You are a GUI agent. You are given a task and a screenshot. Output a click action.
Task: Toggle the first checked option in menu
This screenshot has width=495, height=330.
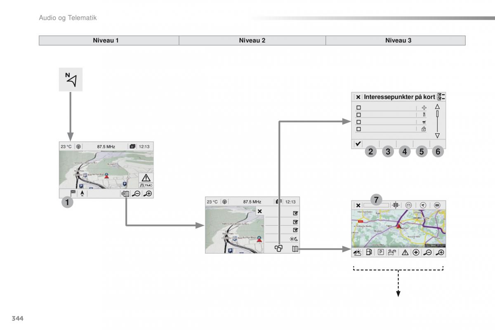[295, 213]
